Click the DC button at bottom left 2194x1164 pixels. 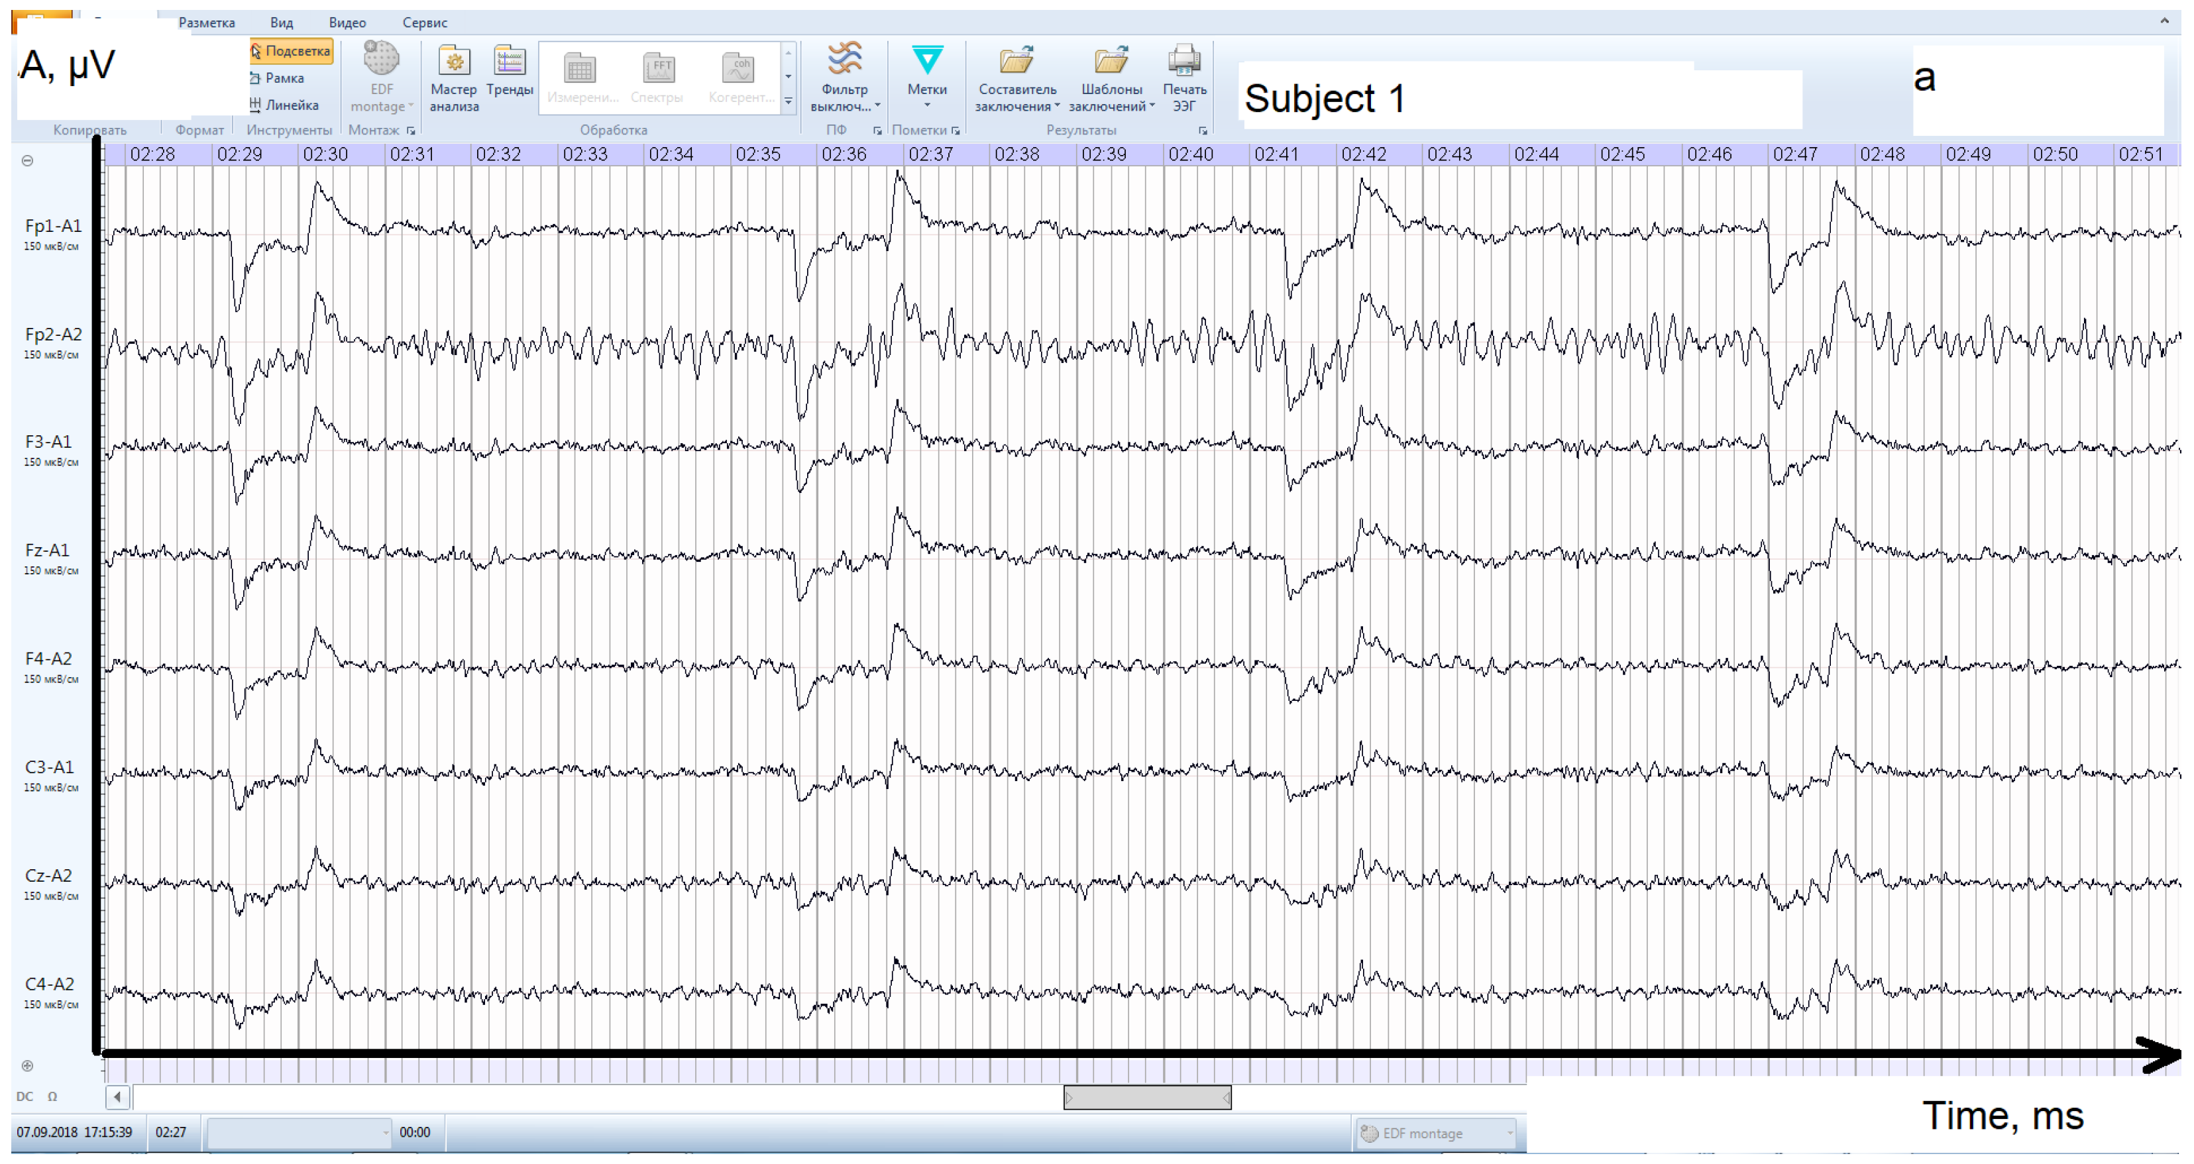coord(25,1096)
